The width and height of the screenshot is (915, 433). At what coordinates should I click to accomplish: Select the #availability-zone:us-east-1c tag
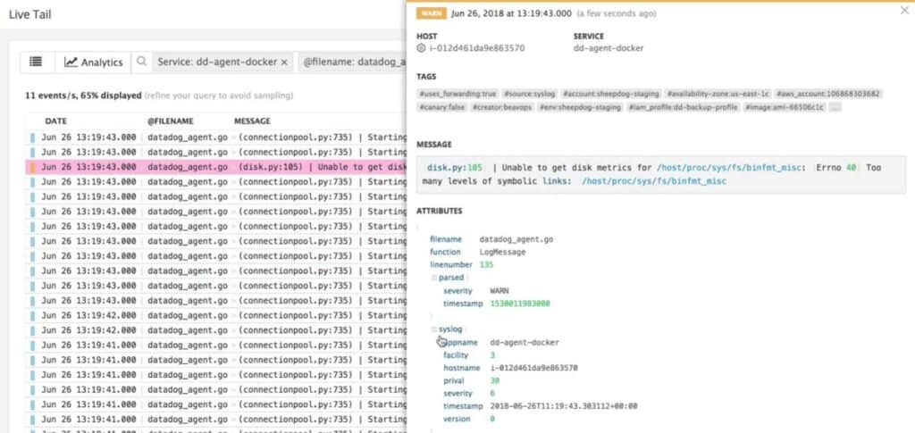pos(718,94)
